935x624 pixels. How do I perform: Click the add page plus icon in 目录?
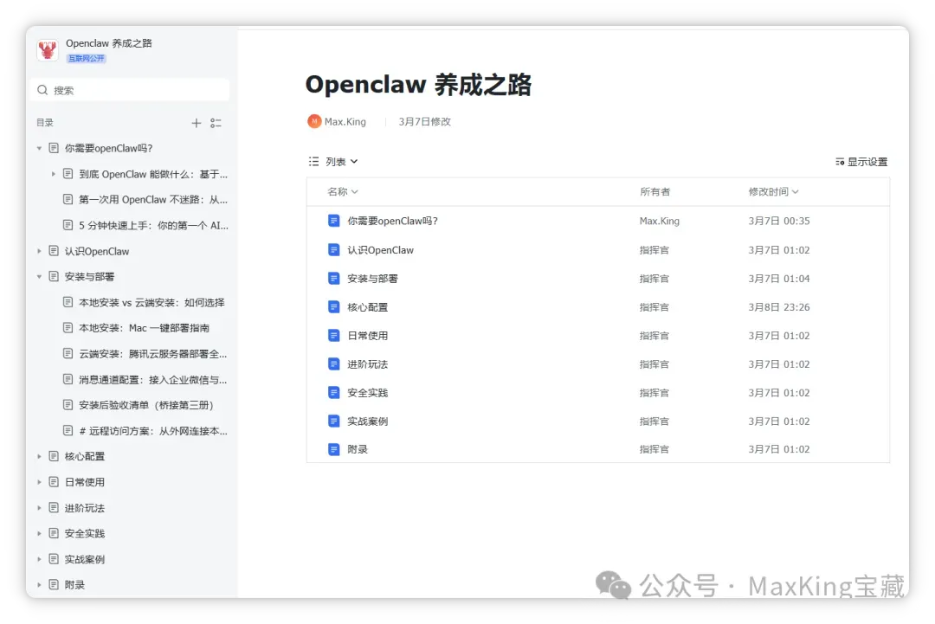pos(197,123)
